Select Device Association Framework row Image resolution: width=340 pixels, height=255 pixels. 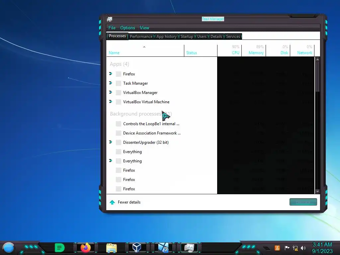click(x=210, y=133)
